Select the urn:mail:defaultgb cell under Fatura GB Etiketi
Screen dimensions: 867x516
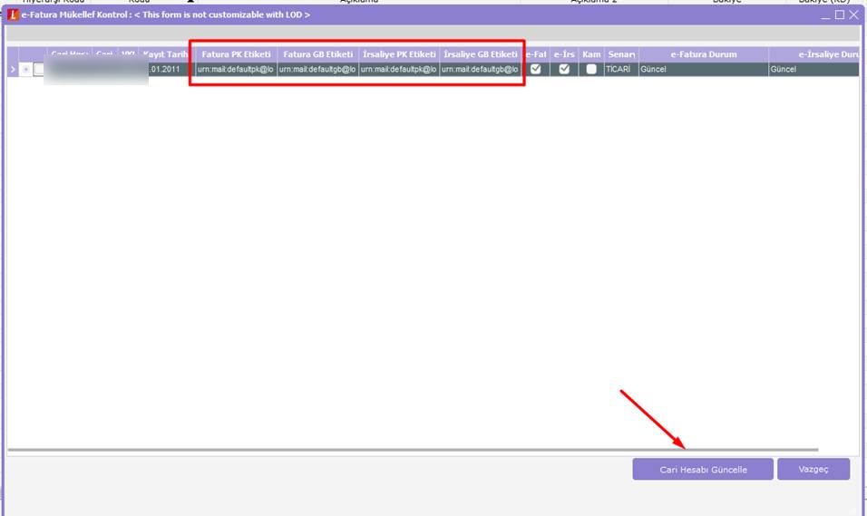(318, 69)
